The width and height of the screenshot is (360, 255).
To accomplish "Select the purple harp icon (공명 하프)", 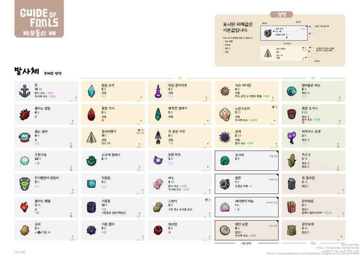I will 158,160.
